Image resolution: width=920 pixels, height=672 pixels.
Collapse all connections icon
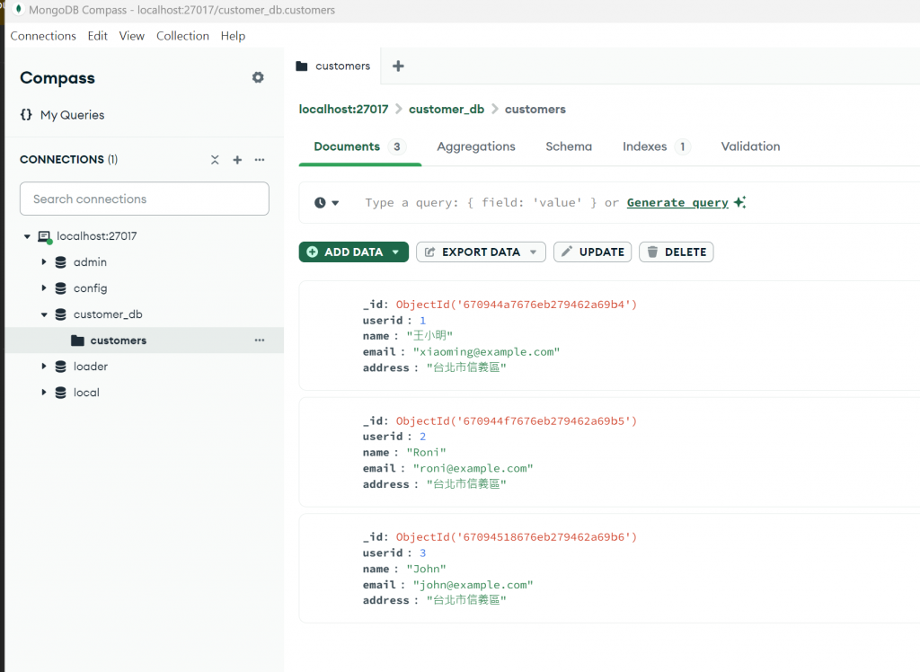tap(215, 160)
